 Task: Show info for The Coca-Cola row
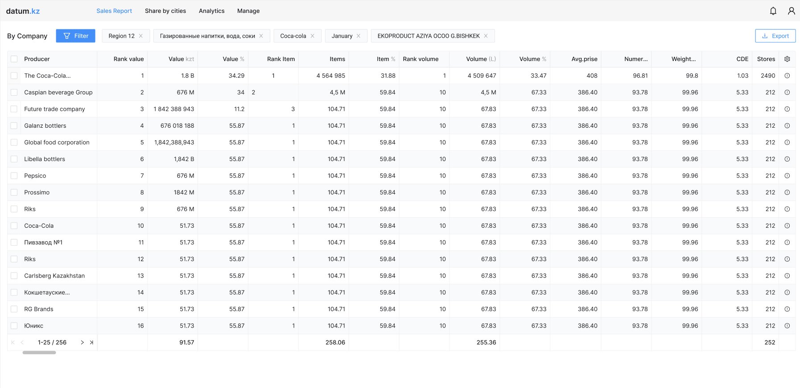pos(787,76)
